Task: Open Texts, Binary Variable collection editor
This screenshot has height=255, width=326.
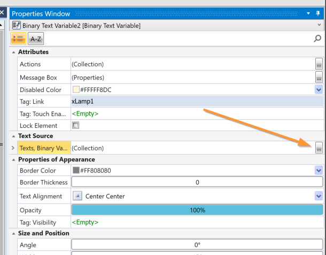Action: point(319,148)
